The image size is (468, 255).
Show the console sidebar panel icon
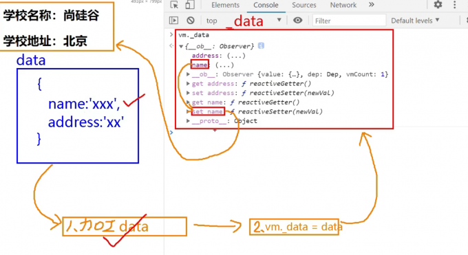(173, 21)
